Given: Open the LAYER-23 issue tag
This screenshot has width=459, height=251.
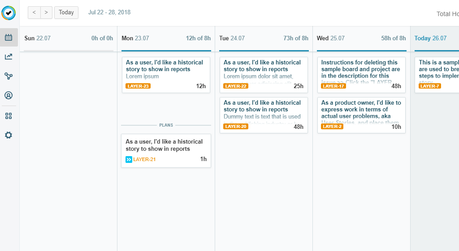Looking at the screenshot, I should [x=138, y=86].
